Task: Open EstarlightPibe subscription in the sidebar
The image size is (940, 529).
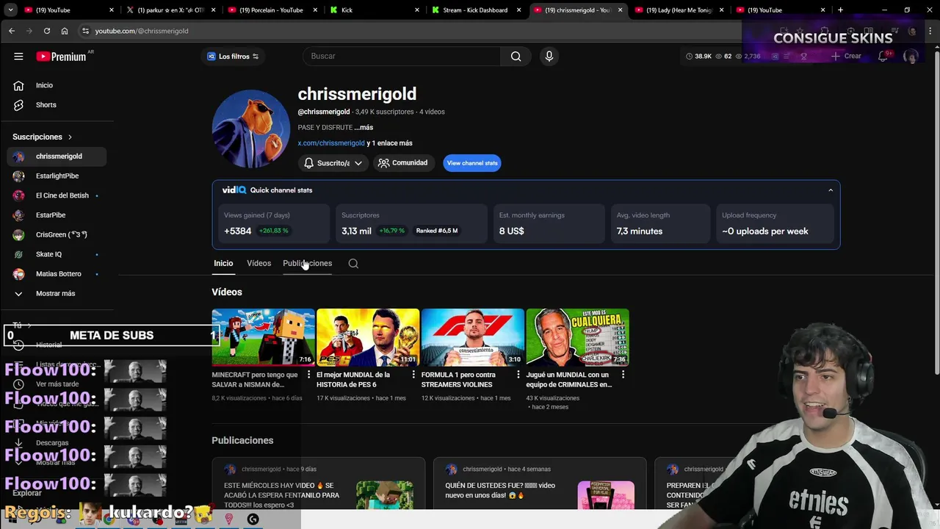Action: click(x=57, y=176)
